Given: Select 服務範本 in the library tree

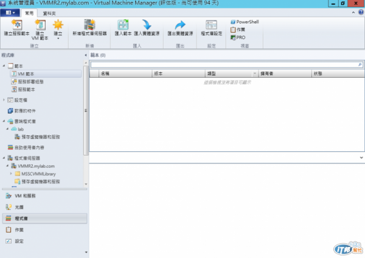Looking at the screenshot, I should coord(23,89).
